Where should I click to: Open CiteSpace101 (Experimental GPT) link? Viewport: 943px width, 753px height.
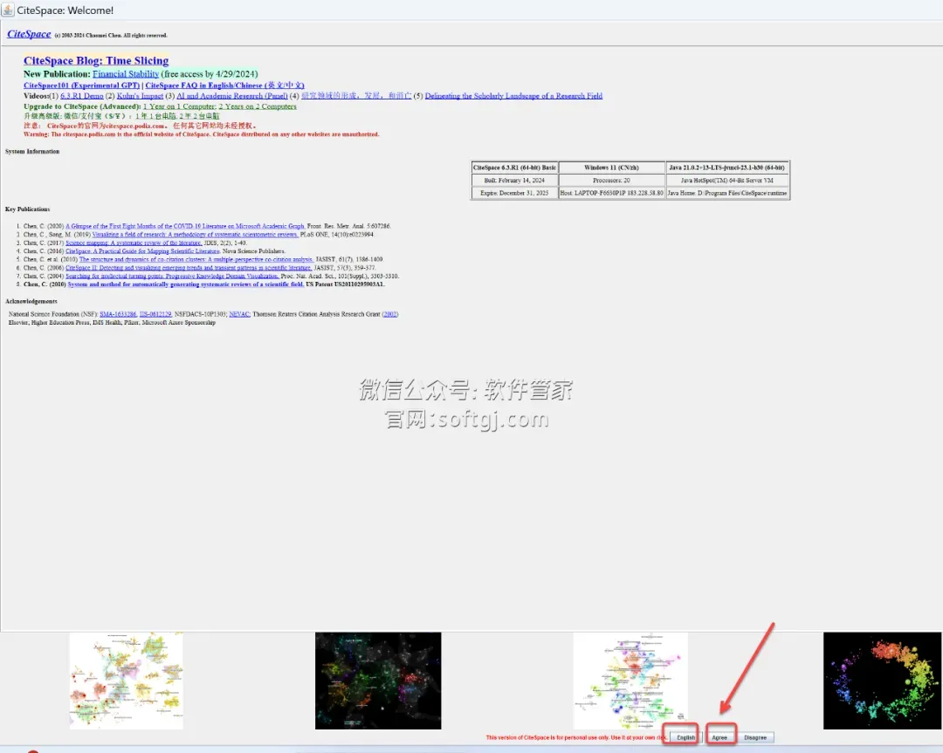pyautogui.click(x=82, y=86)
